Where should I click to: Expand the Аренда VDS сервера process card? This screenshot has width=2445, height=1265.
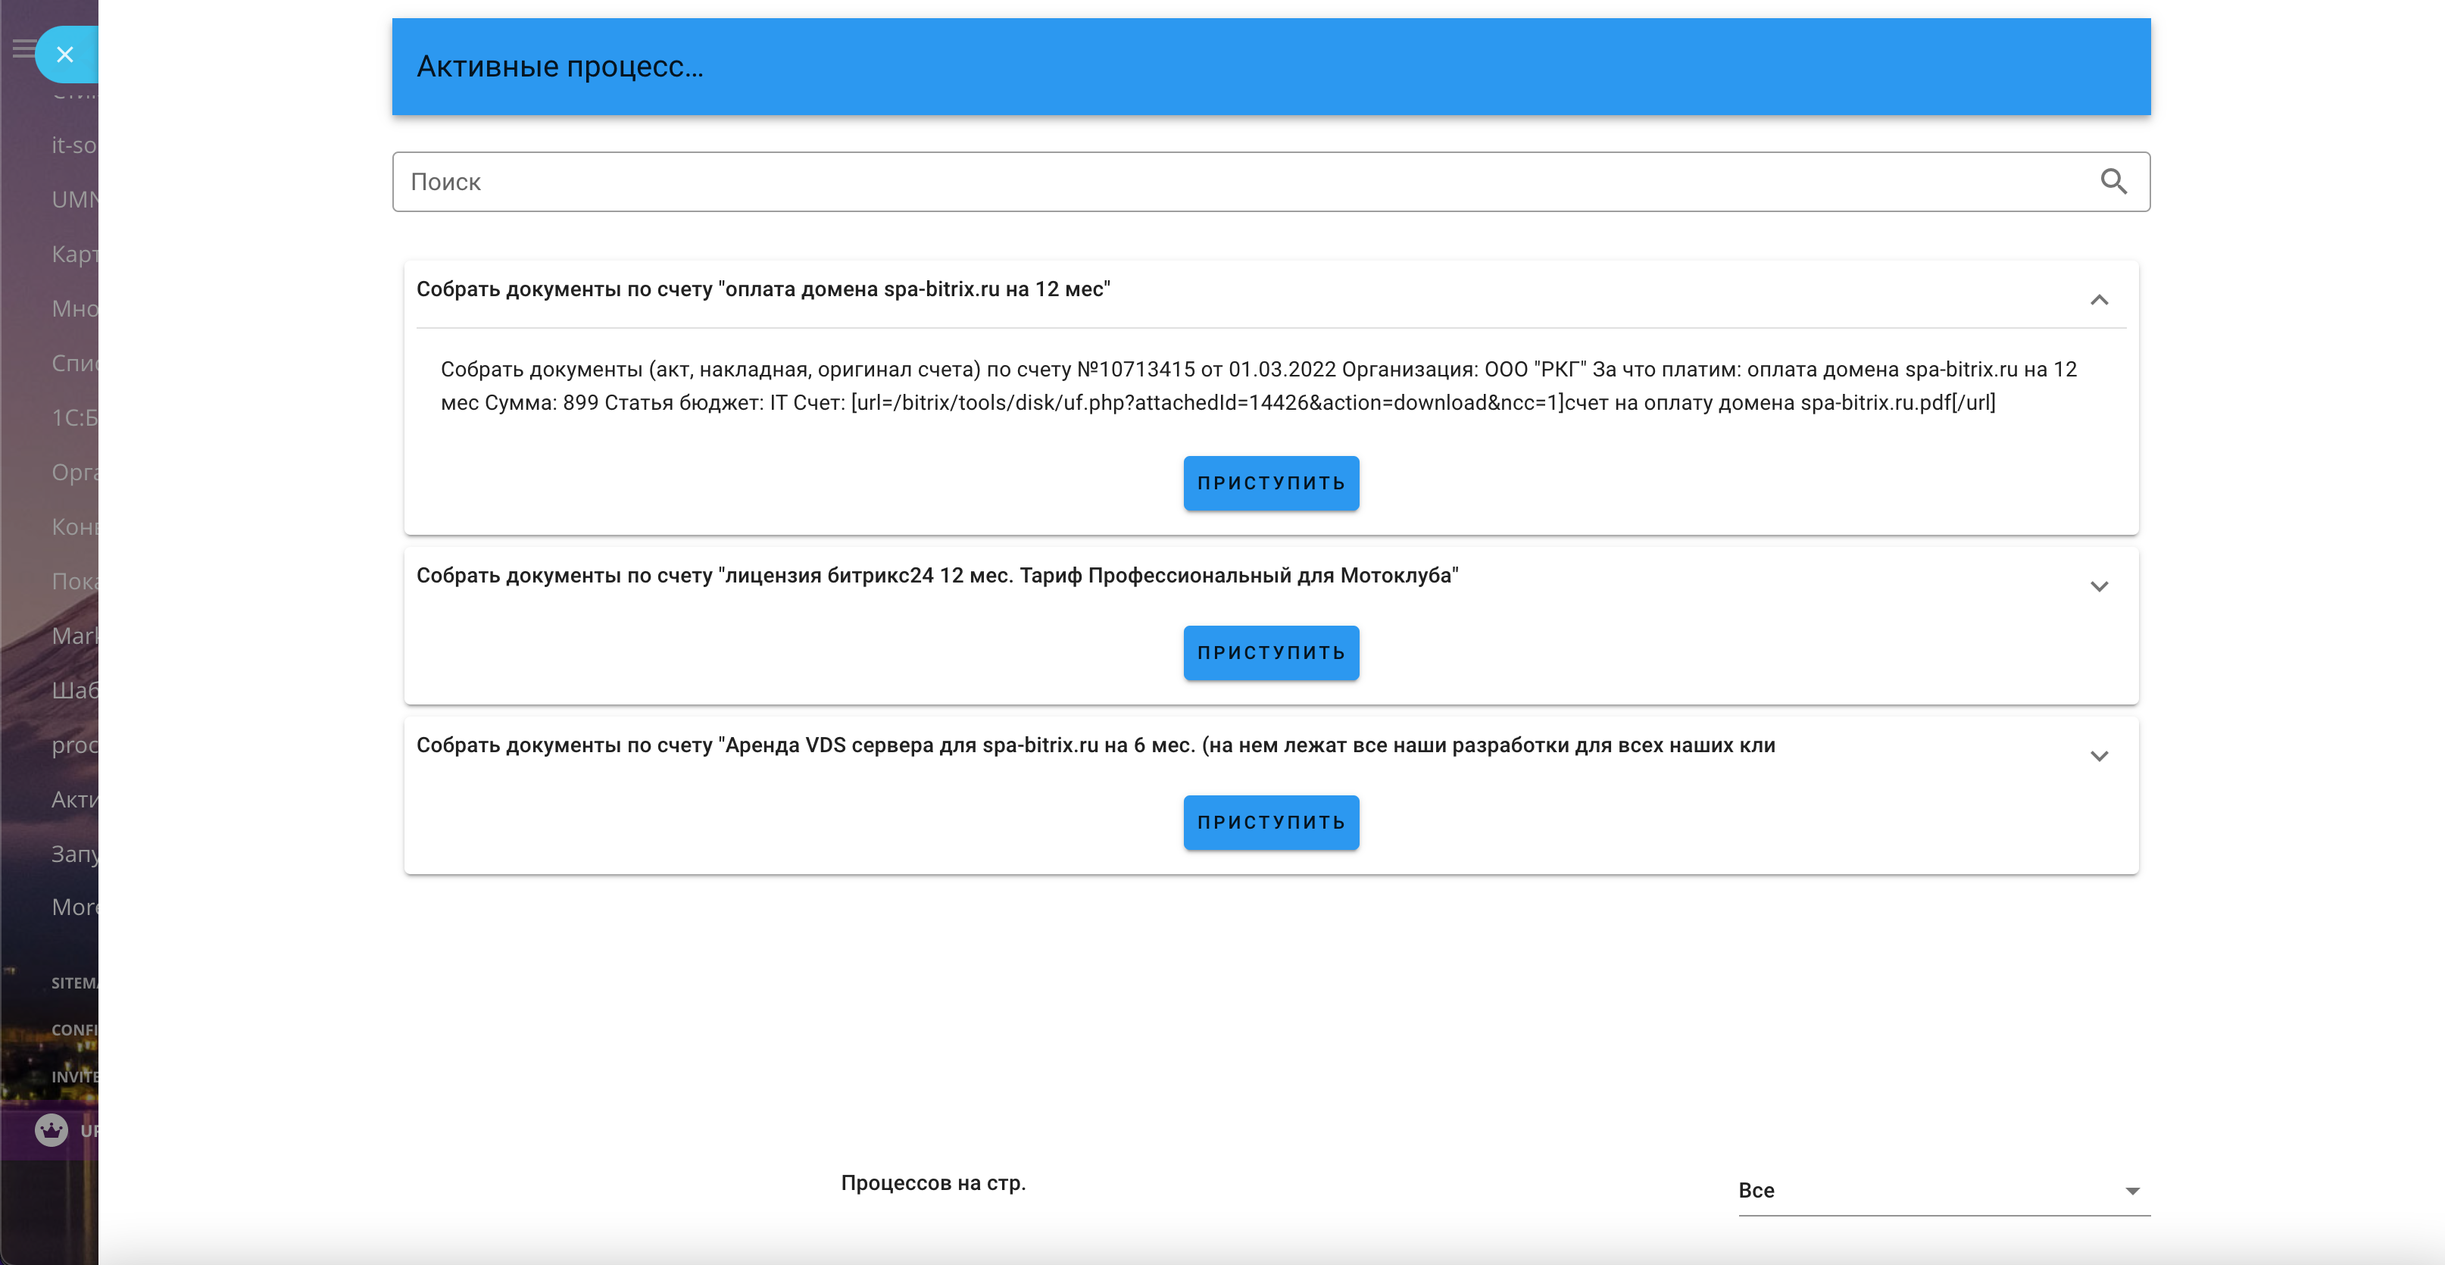2099,756
